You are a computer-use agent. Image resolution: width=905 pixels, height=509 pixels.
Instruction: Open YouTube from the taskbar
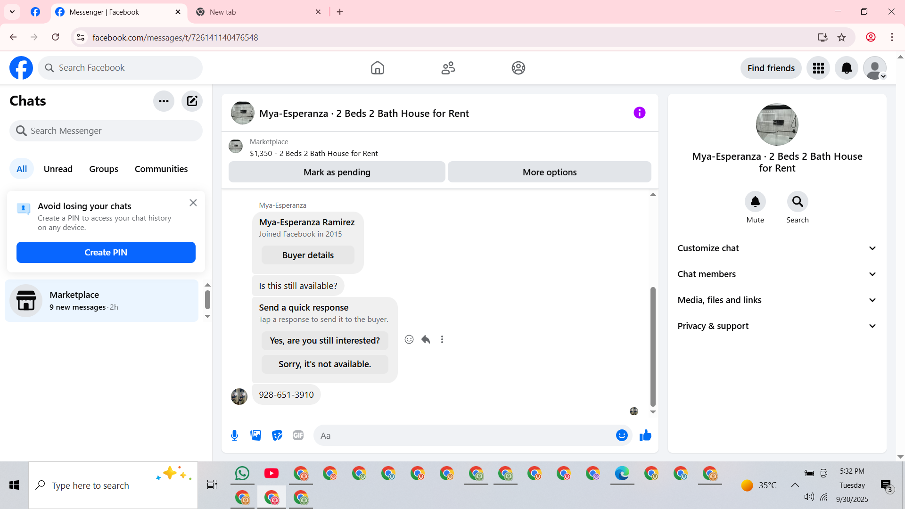(x=271, y=473)
